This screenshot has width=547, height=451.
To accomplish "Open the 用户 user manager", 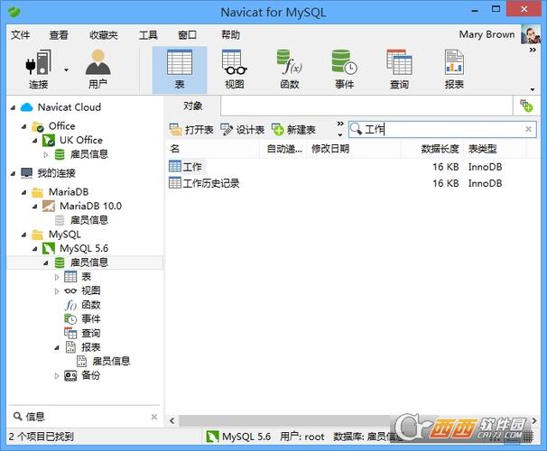I will click(x=98, y=69).
